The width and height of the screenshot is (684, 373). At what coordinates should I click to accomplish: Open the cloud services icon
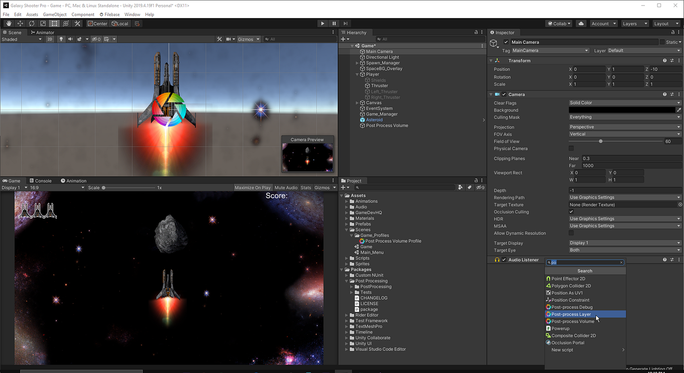point(581,23)
